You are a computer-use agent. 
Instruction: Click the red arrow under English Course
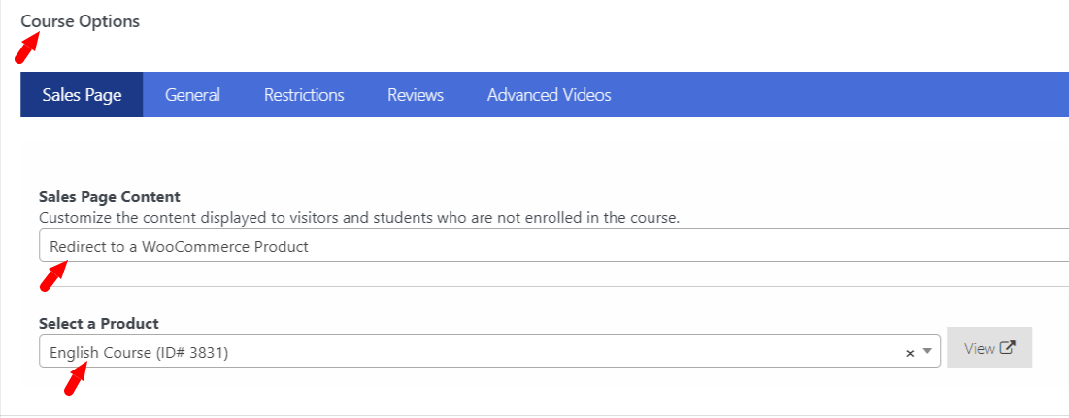point(77,379)
